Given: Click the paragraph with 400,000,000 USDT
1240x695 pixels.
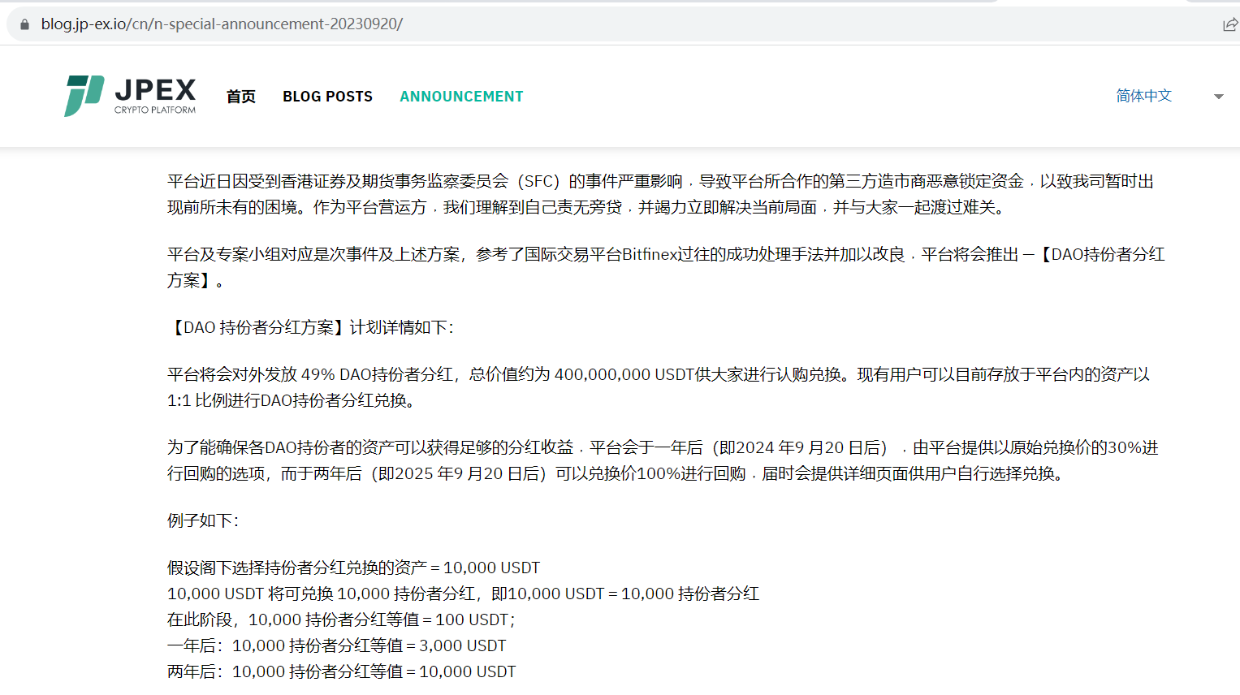Looking at the screenshot, I should 659,387.
